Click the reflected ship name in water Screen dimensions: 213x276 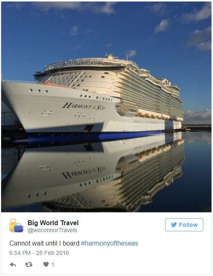click(x=84, y=172)
